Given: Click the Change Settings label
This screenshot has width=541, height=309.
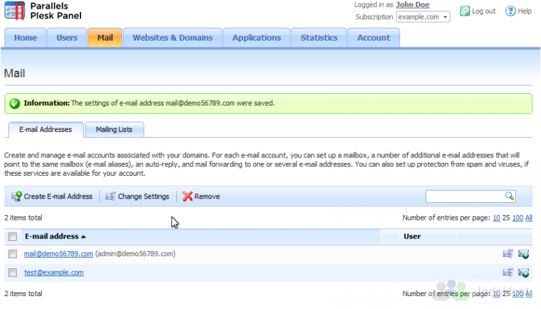Looking at the screenshot, I should pos(143,196).
